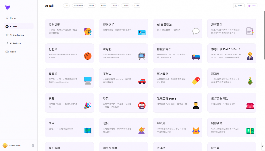Image resolution: width=265 pixels, height=151 pixels.
Task: Click the 認識新舍友 card title
Action: tap(164, 49)
